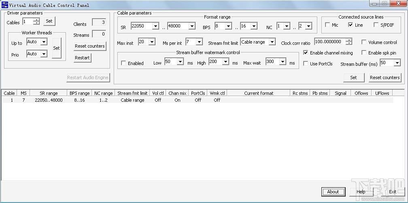
Task: Click the 1..2 NC range cell
Action: [x=103, y=100]
